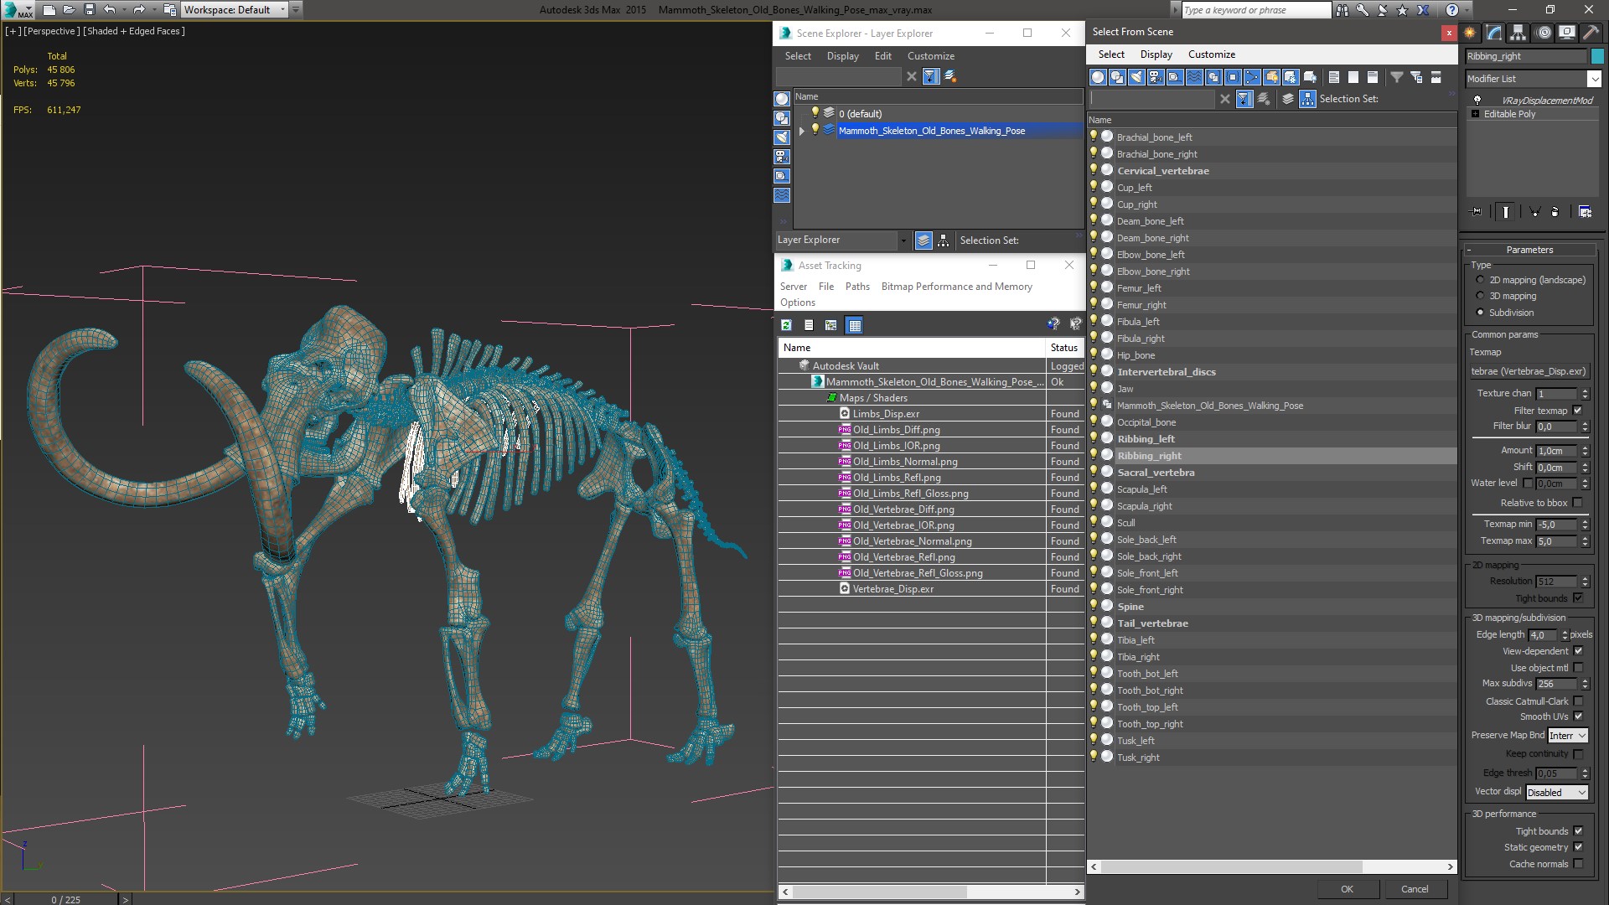Switch to the Display panel tab
The image size is (1609, 905).
[x=1567, y=33]
